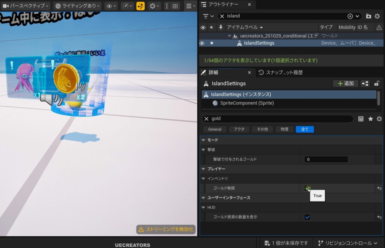Click the highlighted yellow viewport toolbar icon

click(140, 6)
